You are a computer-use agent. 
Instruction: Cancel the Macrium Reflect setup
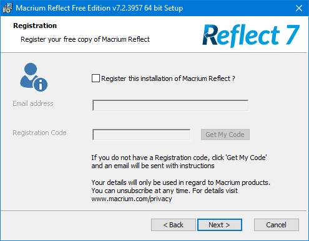coord(277,225)
